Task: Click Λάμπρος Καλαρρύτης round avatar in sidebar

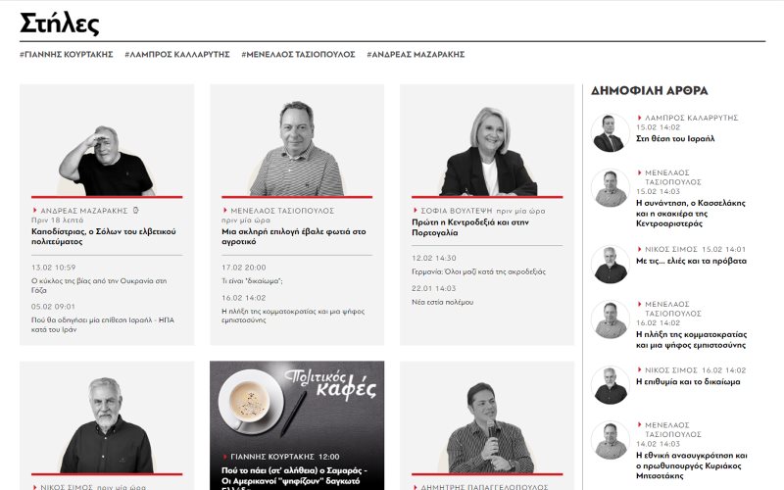Action: coord(610,133)
